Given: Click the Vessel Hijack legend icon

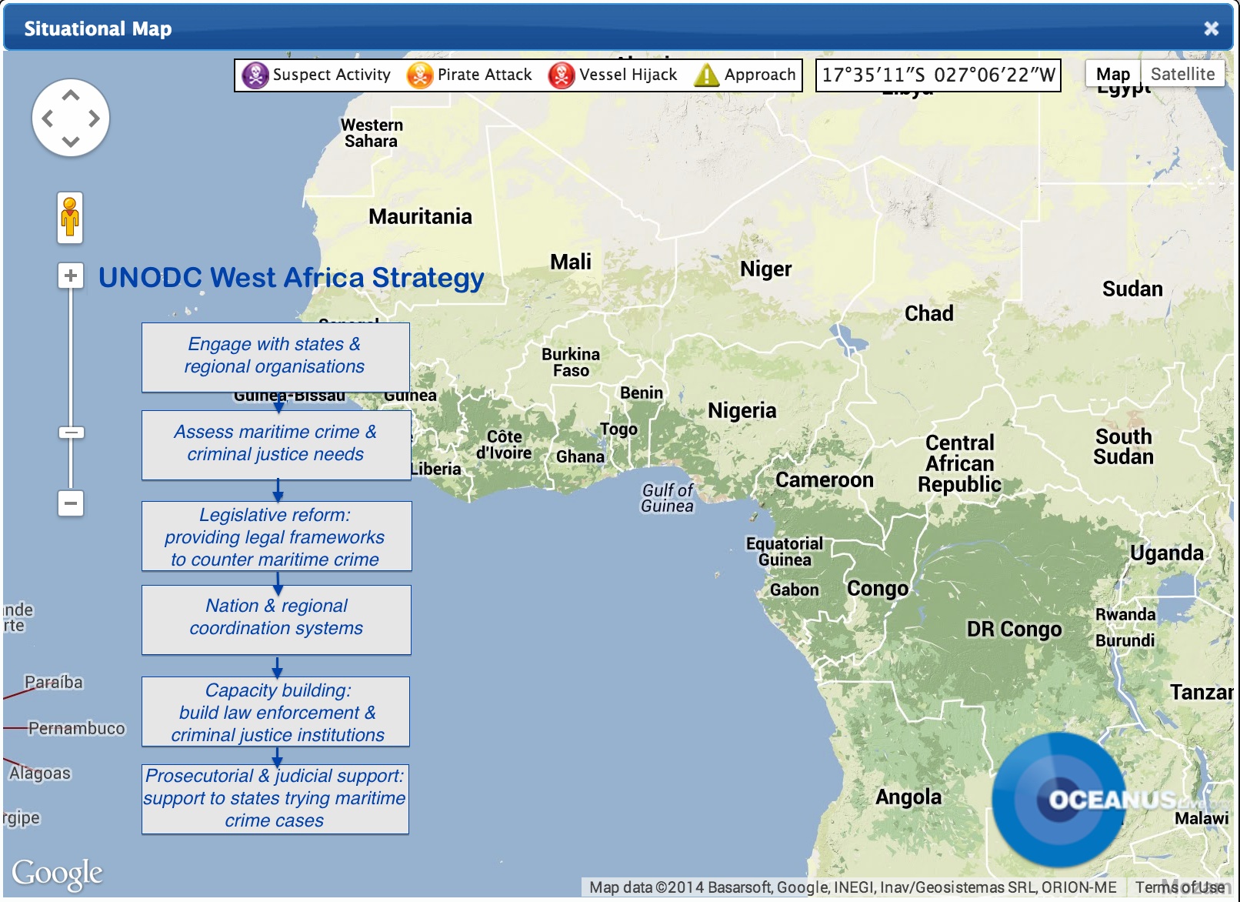Looking at the screenshot, I should click(x=562, y=75).
